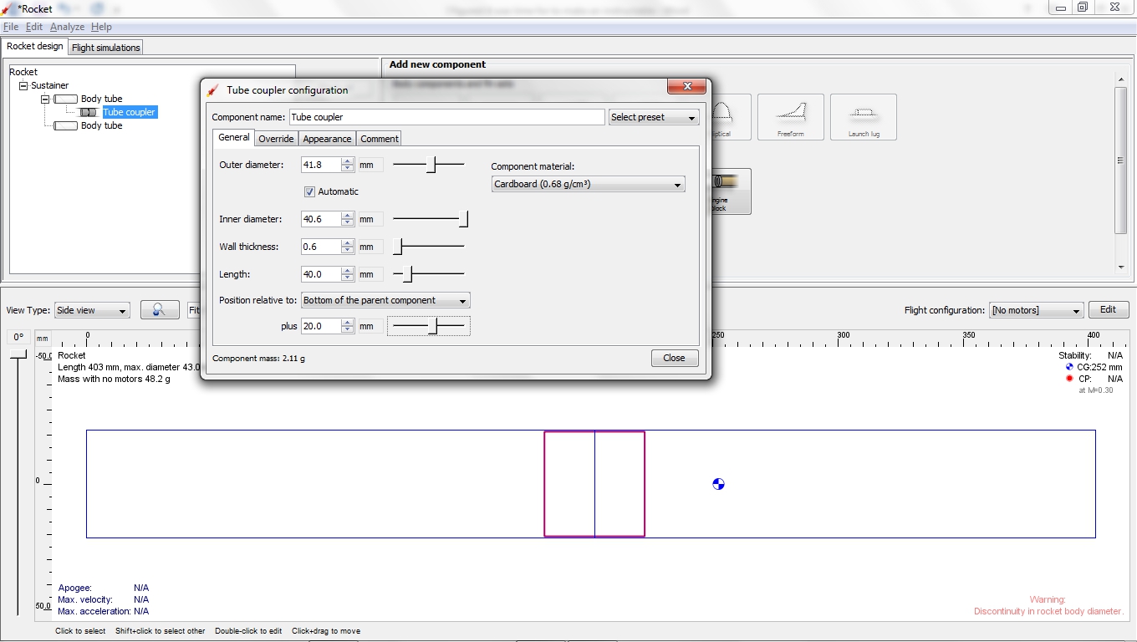Add an Elliptical fin set component

tap(731, 117)
